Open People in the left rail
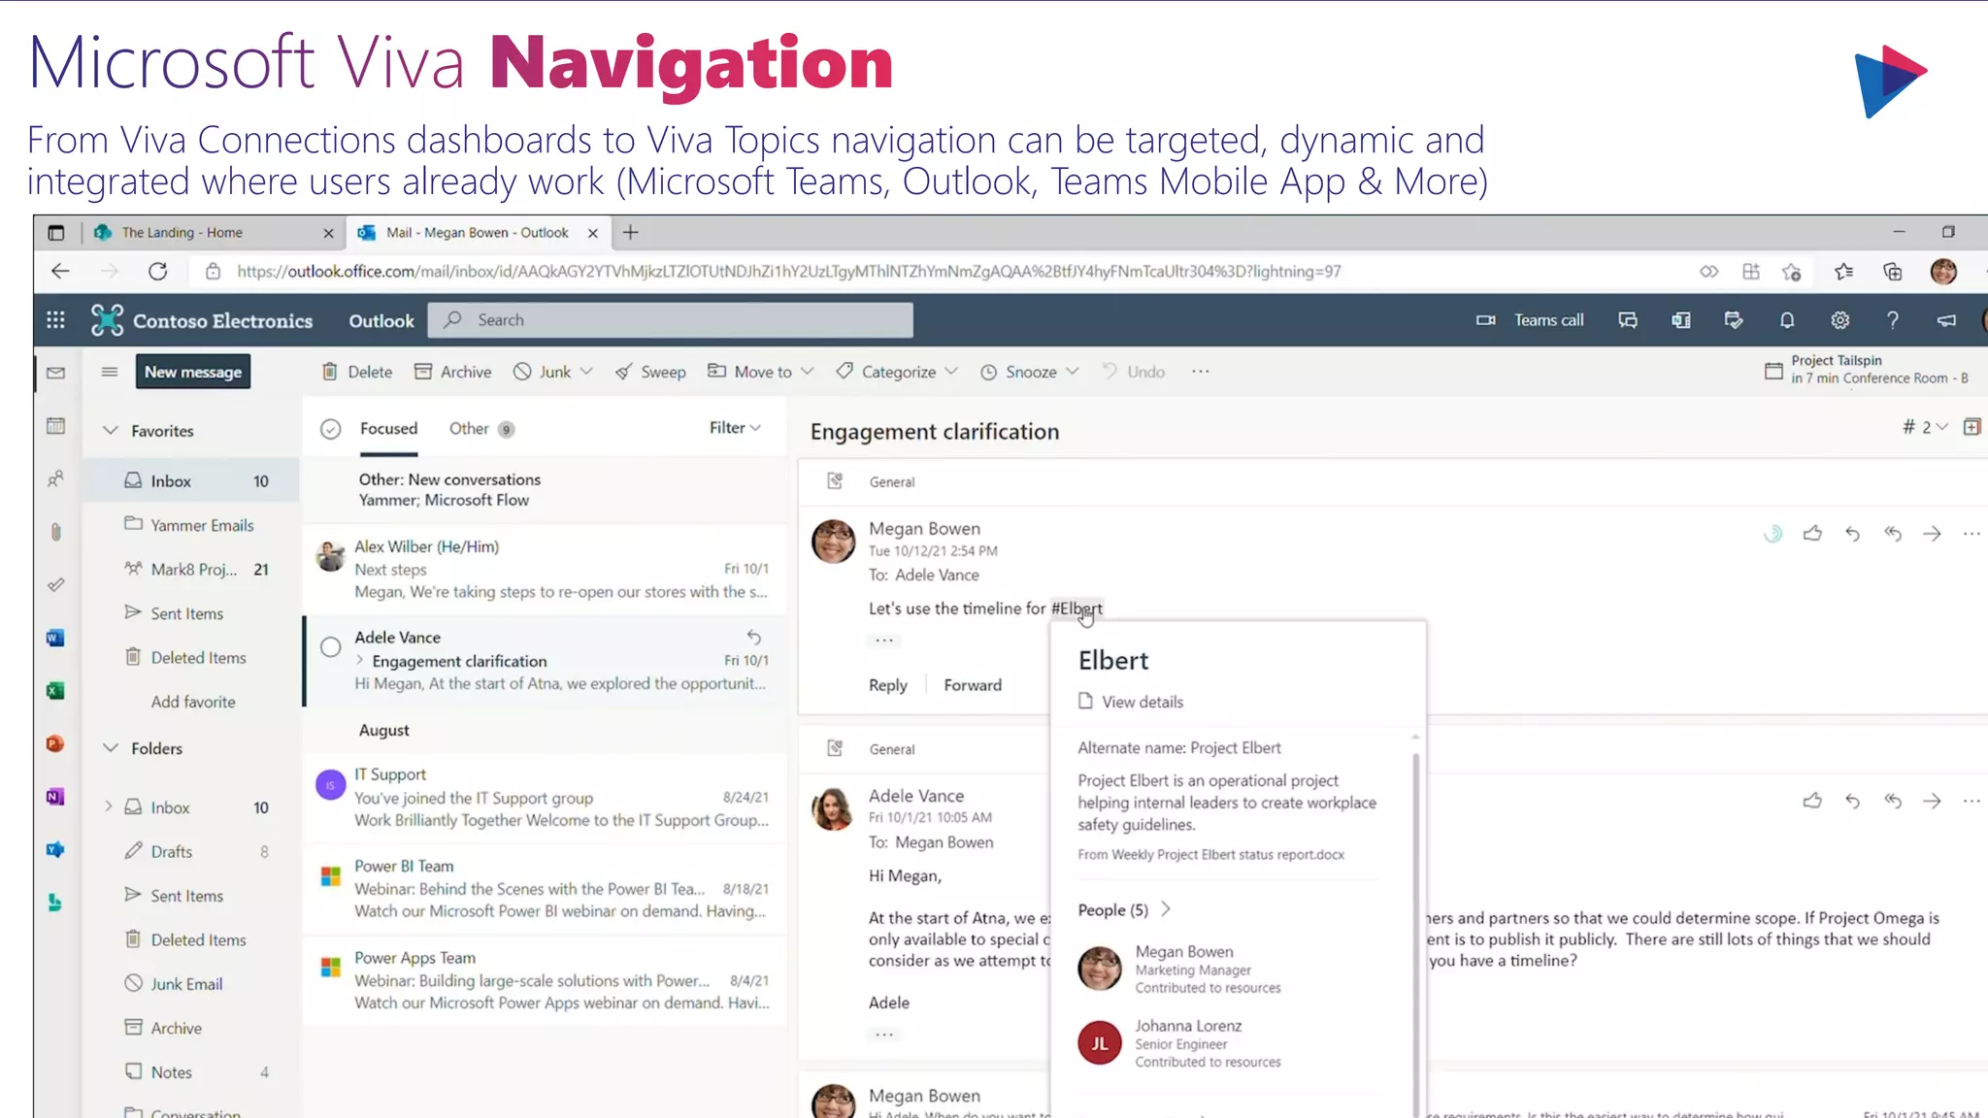1988x1118 pixels. coord(55,478)
